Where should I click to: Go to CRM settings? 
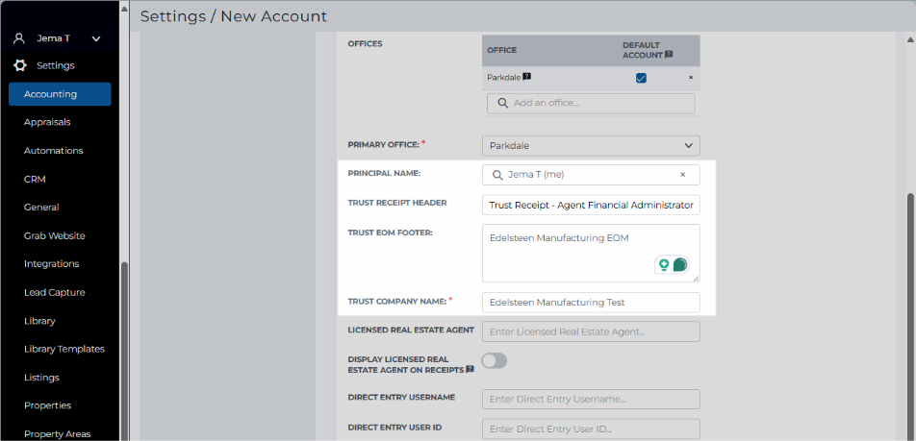pos(35,179)
